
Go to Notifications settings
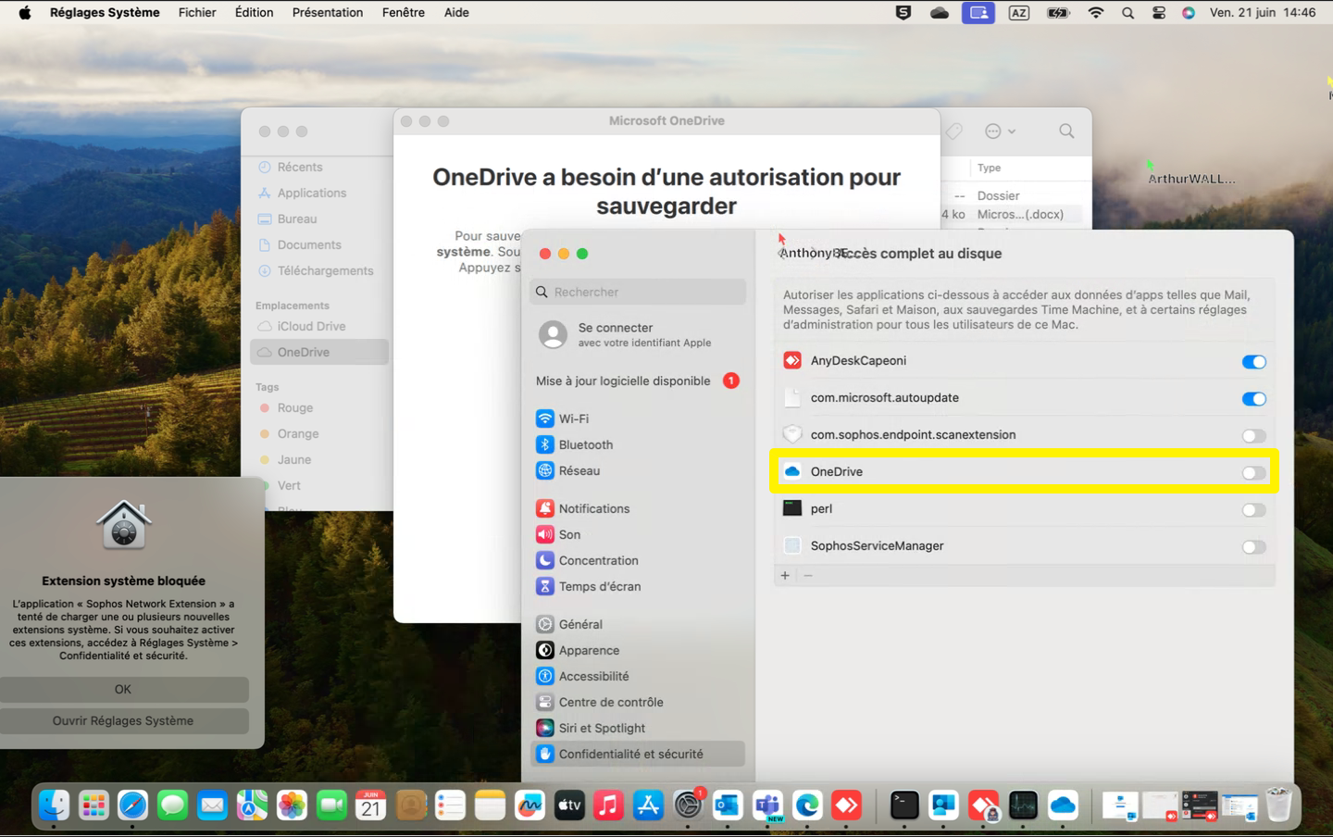638,508
